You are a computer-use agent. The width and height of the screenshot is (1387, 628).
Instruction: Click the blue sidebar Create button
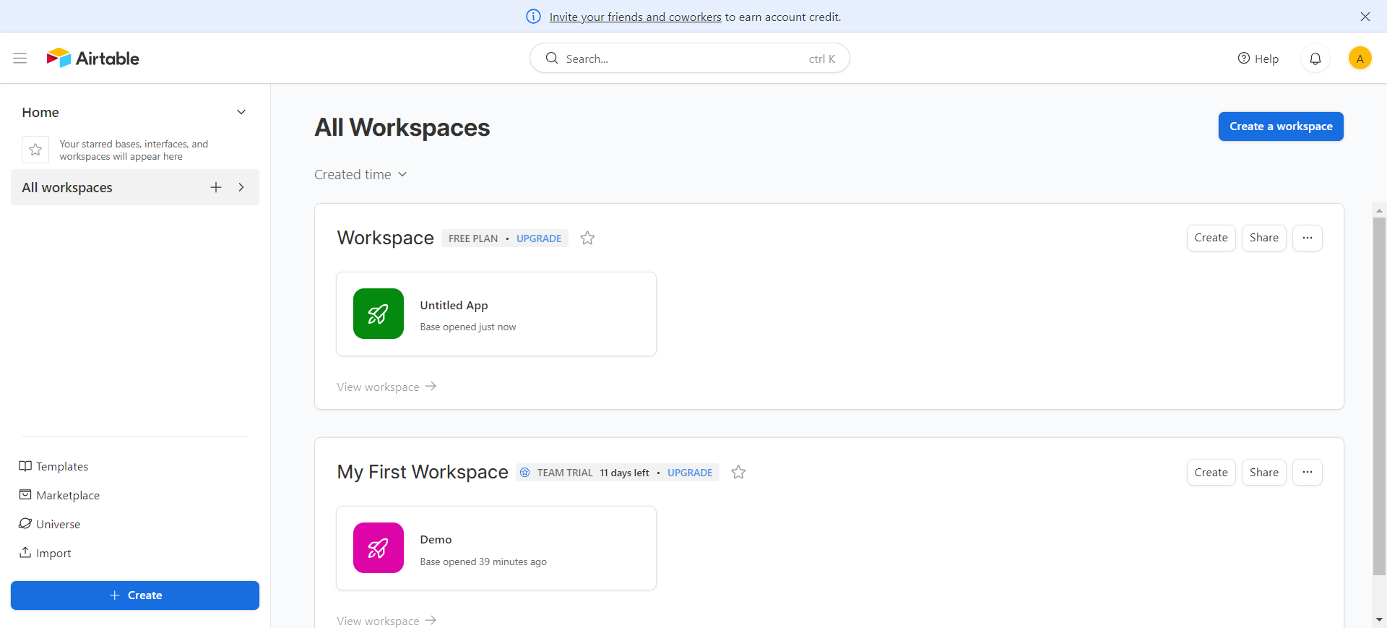point(135,595)
